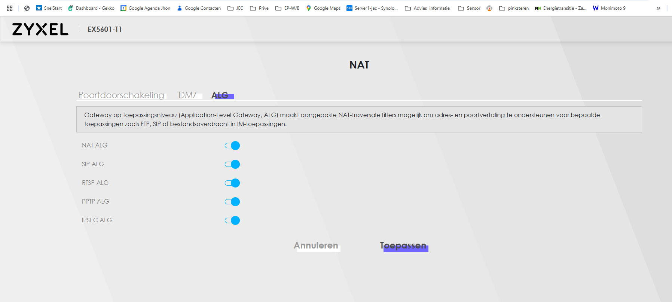Click the ZYXEL logo
The height and width of the screenshot is (302, 672).
point(40,29)
